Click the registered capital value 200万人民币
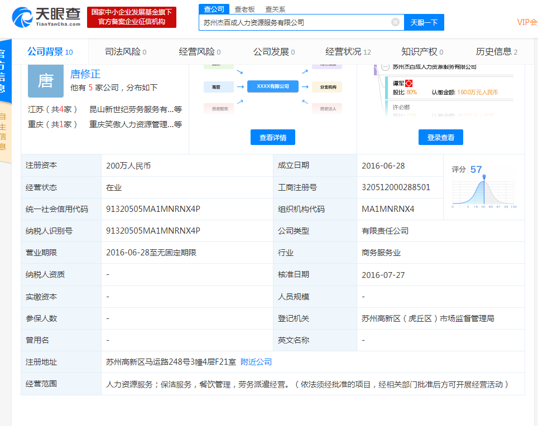This screenshot has height=426, width=538. [128, 166]
